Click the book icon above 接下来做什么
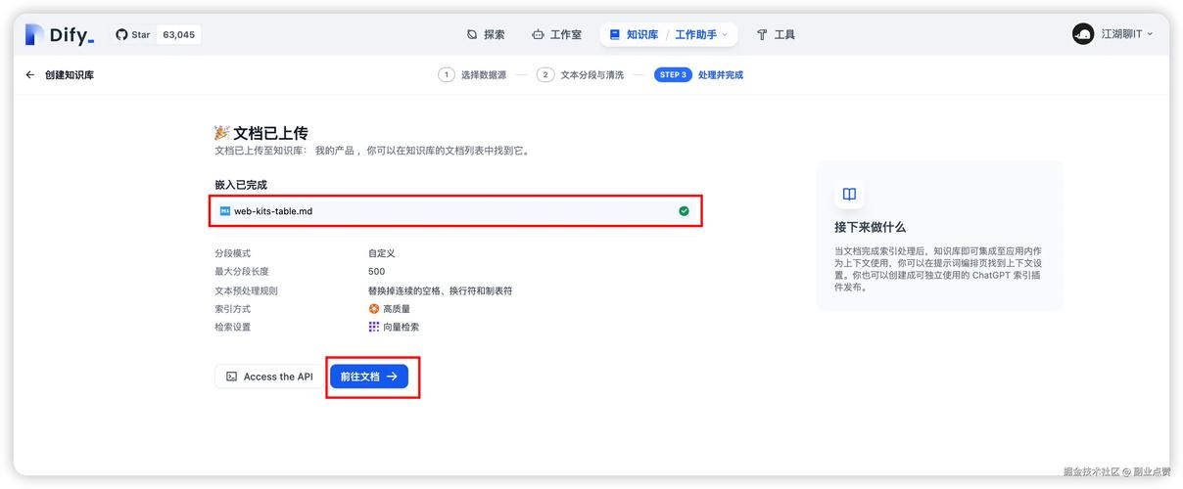Screen dimensions: 1183x489 click(849, 194)
